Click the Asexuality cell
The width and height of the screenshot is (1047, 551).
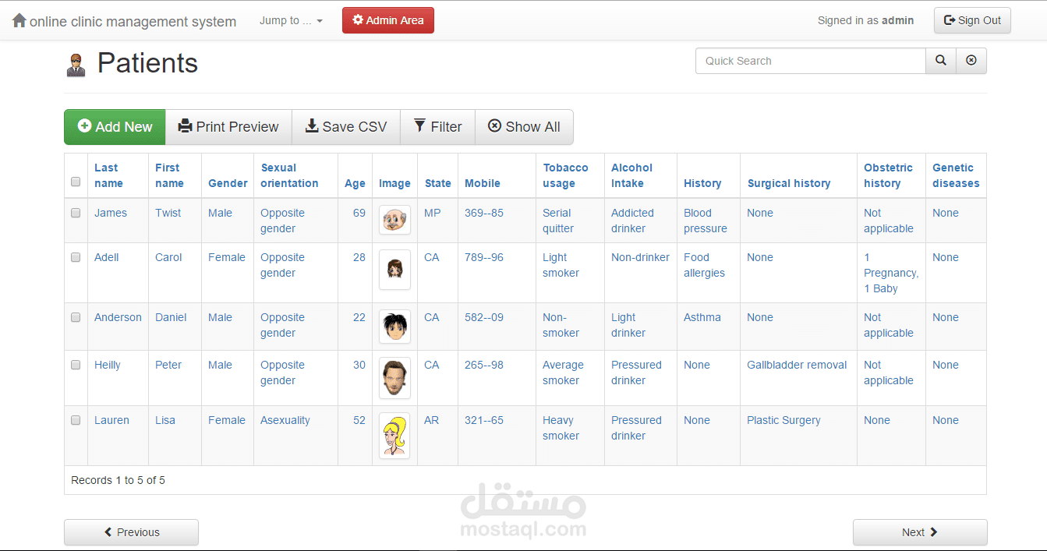[285, 420]
